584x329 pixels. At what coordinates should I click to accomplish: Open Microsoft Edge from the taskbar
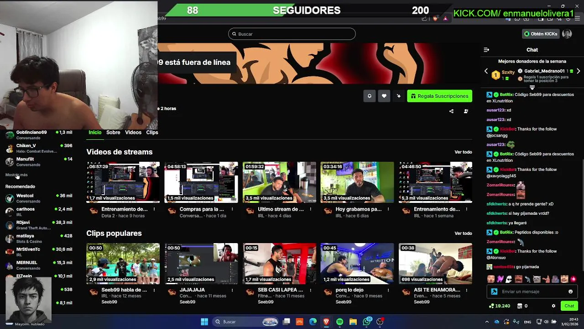(313, 322)
